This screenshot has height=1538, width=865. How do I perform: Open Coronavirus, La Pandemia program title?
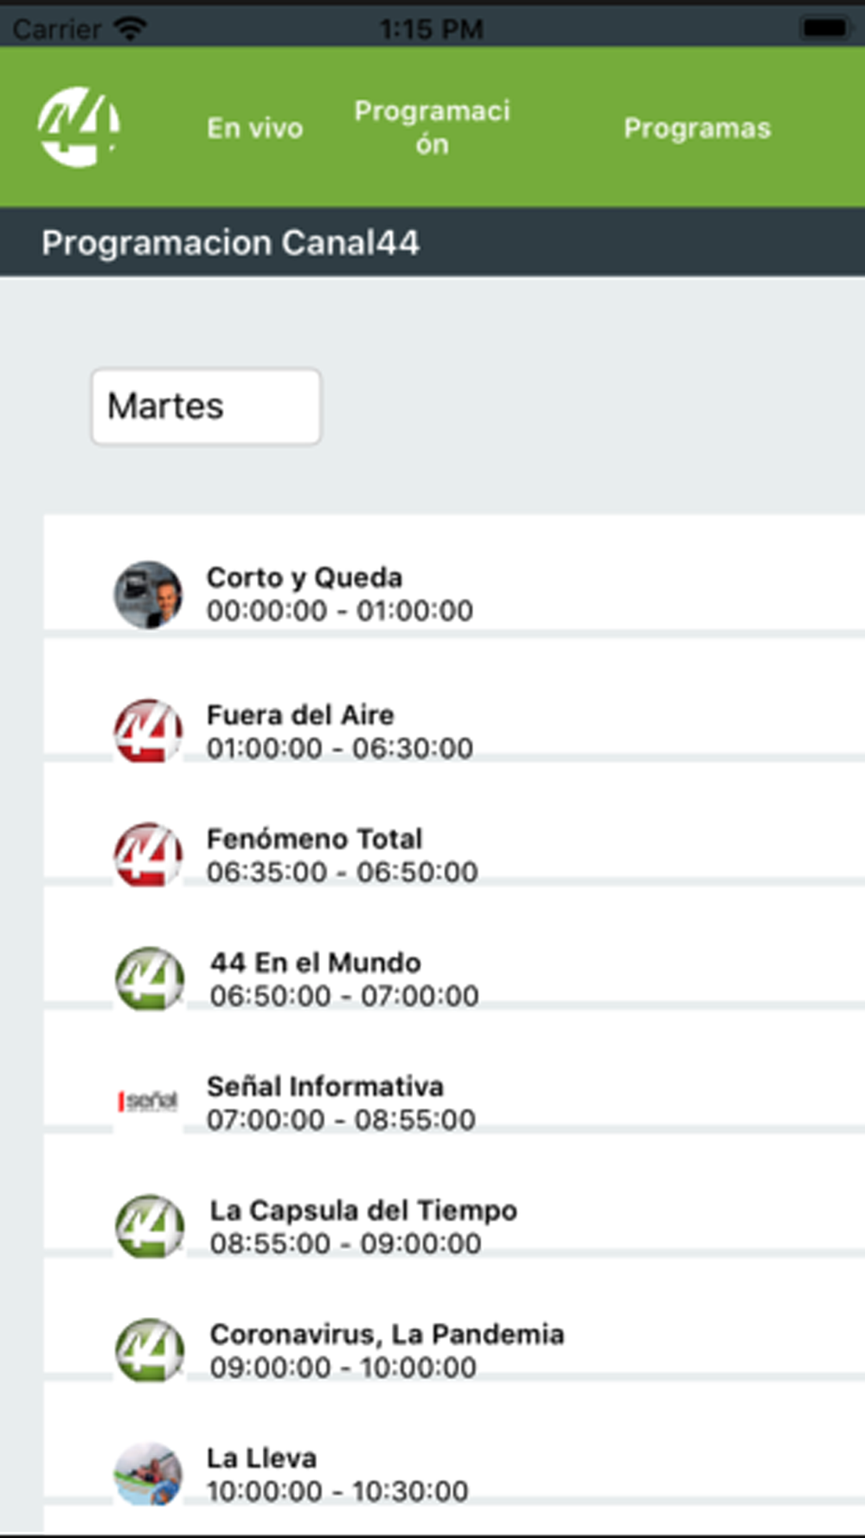(387, 1334)
